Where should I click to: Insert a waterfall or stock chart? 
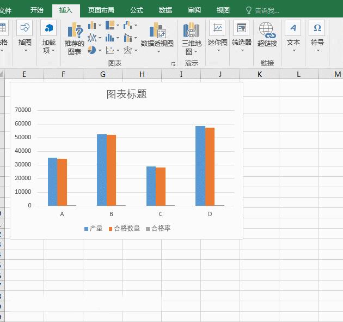pyautogui.click(x=128, y=25)
